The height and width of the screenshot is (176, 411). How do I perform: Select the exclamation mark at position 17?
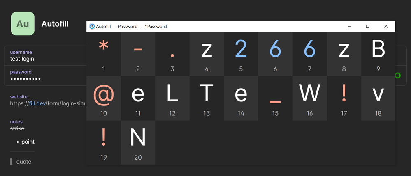coord(344,98)
